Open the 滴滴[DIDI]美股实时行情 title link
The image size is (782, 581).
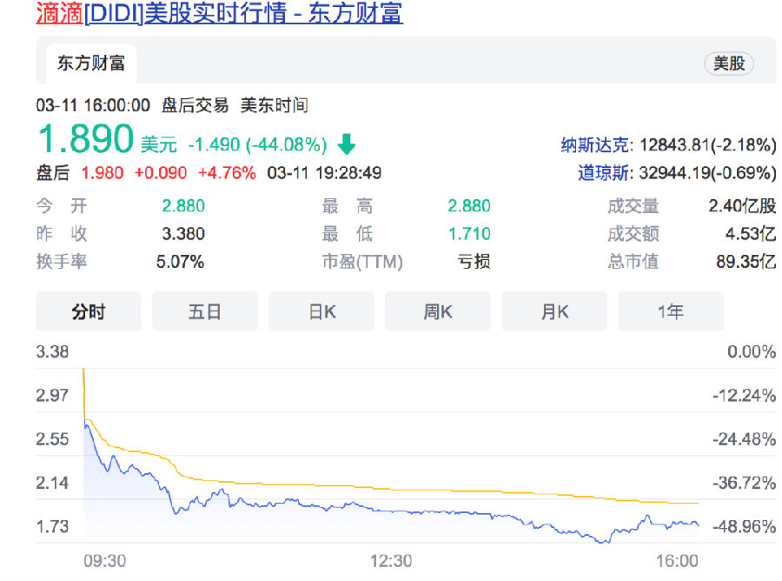coord(220,14)
